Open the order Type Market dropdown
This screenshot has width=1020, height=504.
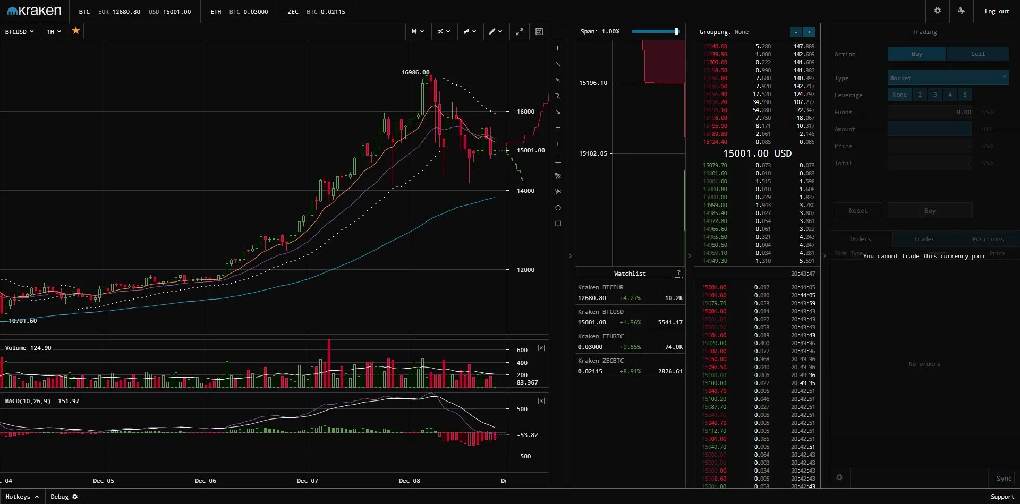click(948, 78)
